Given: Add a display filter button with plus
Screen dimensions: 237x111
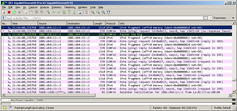Looking at the screenshot, I should point(233,18).
